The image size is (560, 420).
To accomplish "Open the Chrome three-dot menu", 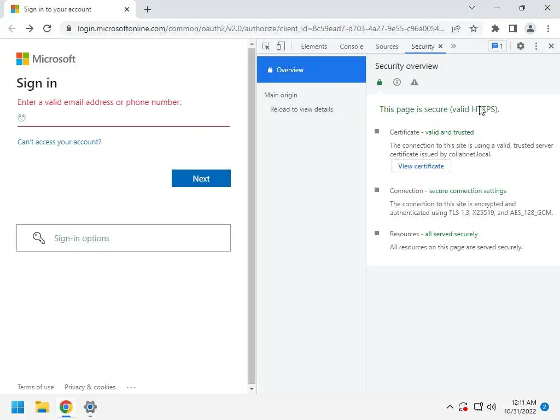I will (x=548, y=28).
